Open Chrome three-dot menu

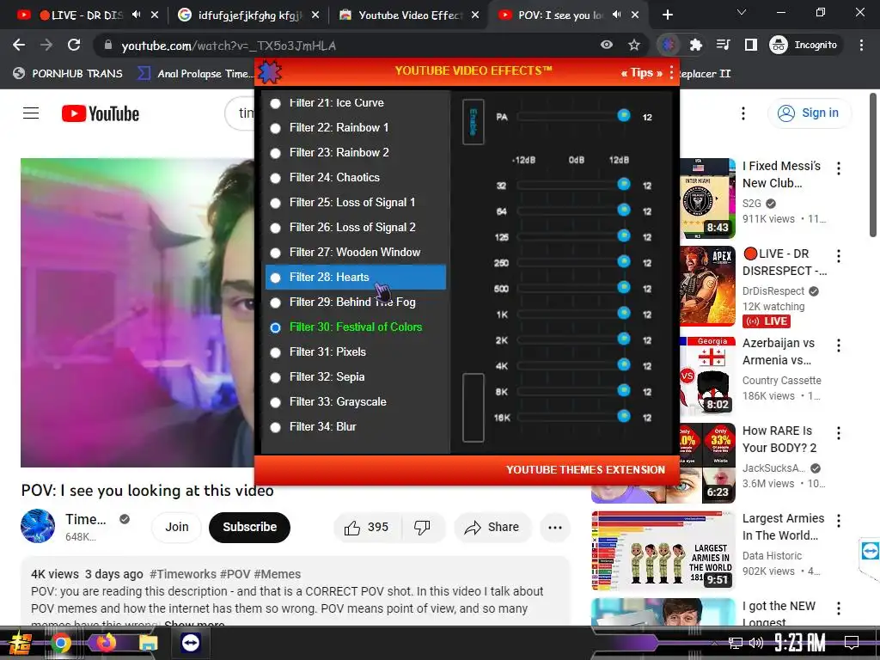(861, 45)
